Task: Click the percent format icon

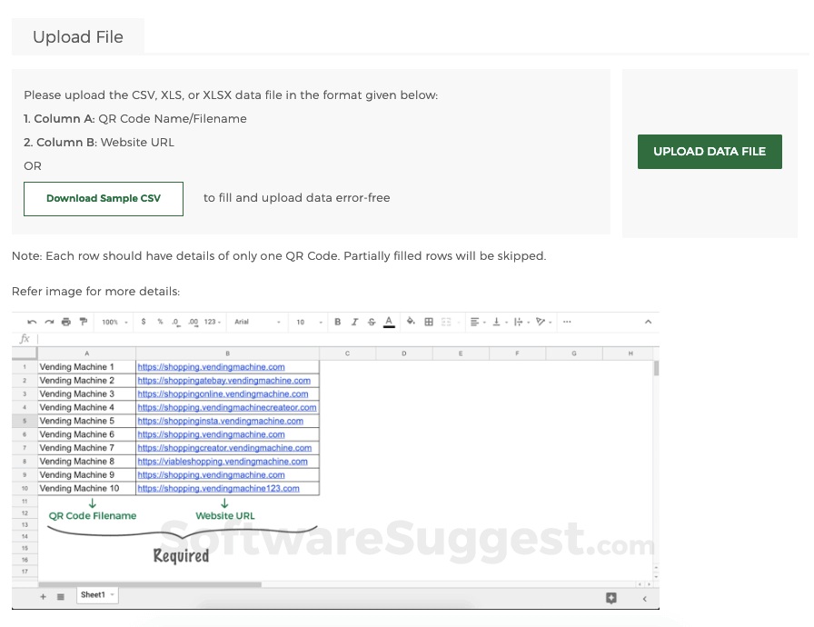Action: [x=159, y=322]
